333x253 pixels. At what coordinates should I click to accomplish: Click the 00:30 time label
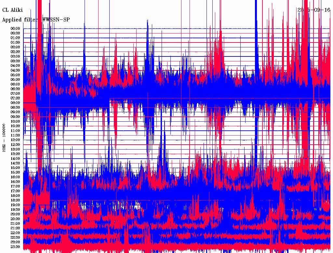15,33
